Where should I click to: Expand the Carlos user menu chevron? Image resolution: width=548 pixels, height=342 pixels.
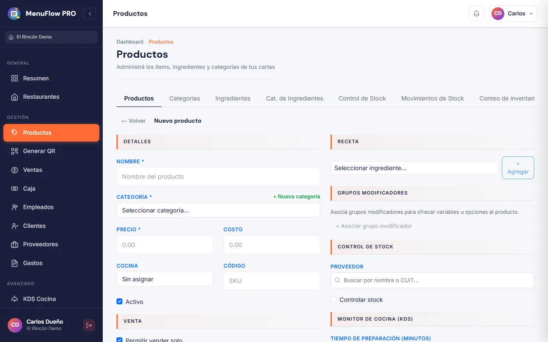pyautogui.click(x=531, y=14)
